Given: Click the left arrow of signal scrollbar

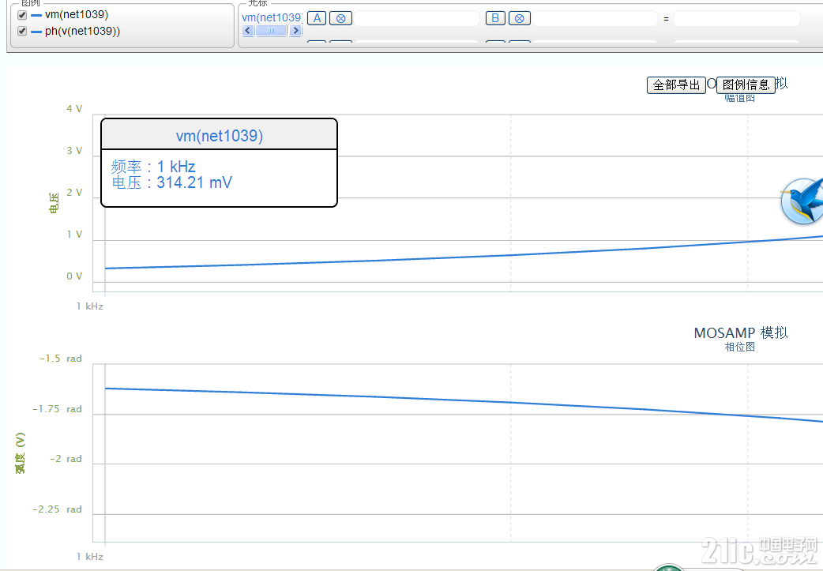Looking at the screenshot, I should click(248, 31).
